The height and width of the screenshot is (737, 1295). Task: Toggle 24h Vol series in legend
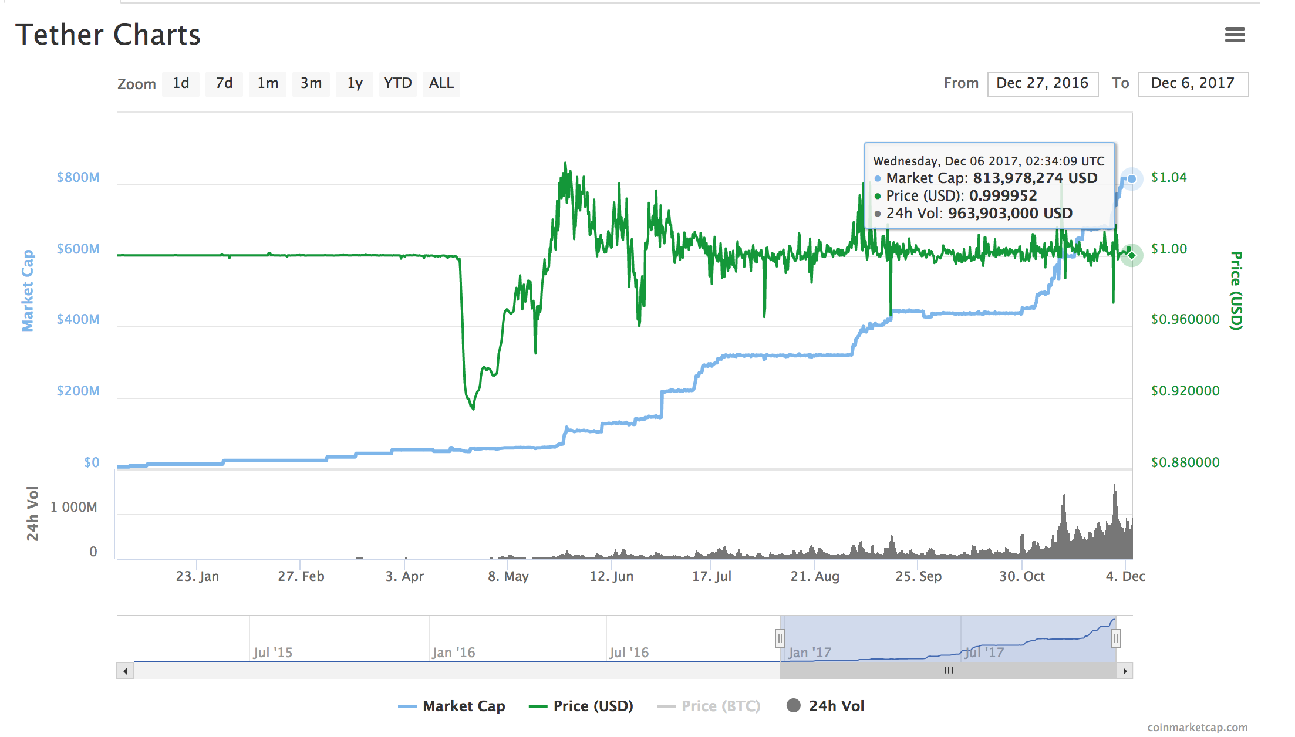[825, 706]
